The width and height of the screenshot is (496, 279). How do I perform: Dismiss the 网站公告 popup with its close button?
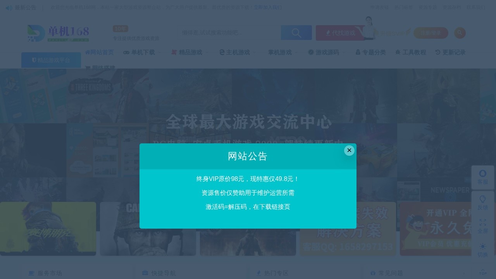coord(349,150)
